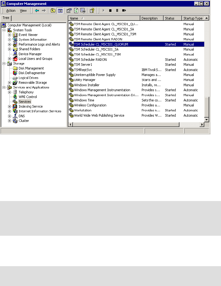The width and height of the screenshot is (221, 286).
Task: Click the Event Viewer icon in tree
Action: (x=15, y=35)
